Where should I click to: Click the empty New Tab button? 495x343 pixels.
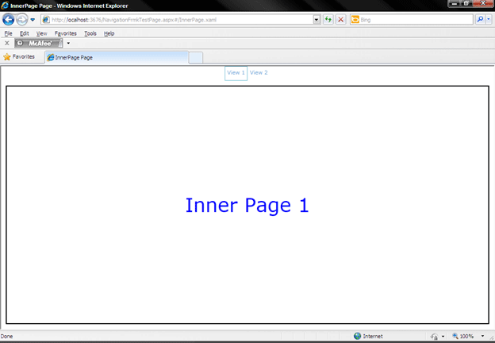(x=196, y=58)
